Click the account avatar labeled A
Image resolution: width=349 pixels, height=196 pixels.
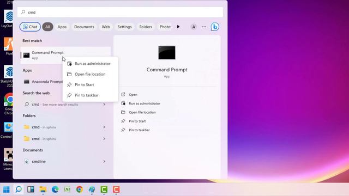point(194,27)
